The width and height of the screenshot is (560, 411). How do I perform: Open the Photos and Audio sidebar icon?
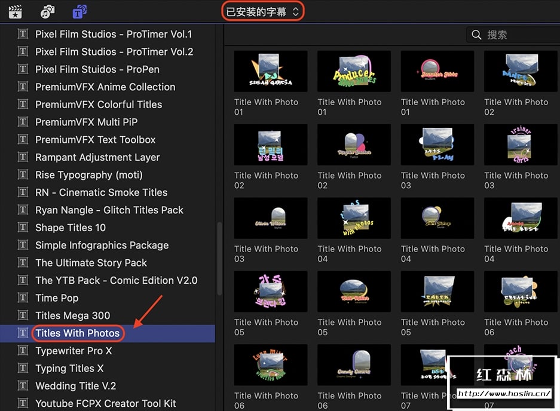tap(47, 12)
